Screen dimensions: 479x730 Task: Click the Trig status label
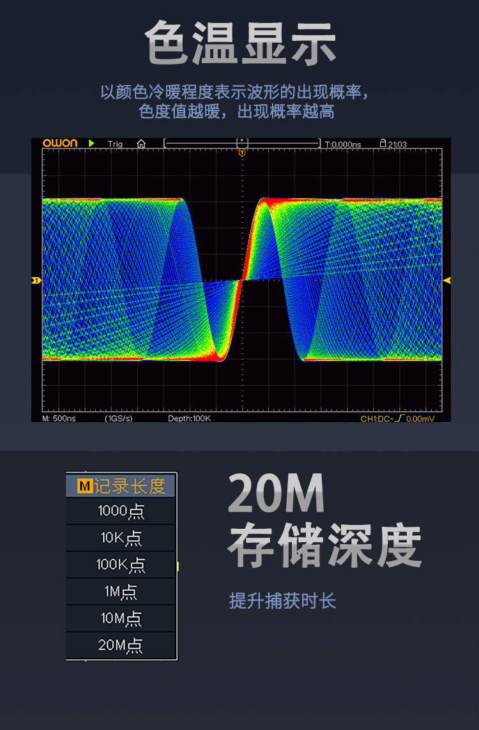115,144
